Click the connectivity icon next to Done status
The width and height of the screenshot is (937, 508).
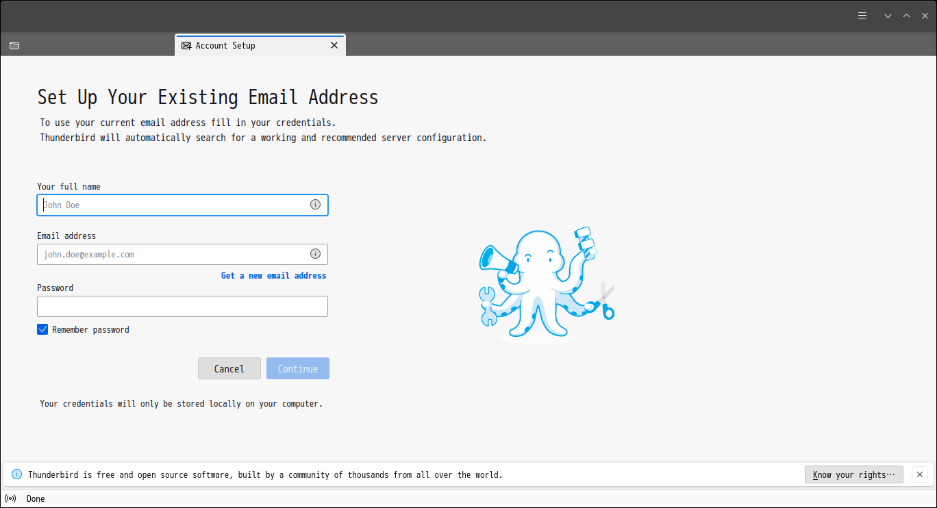[10, 498]
